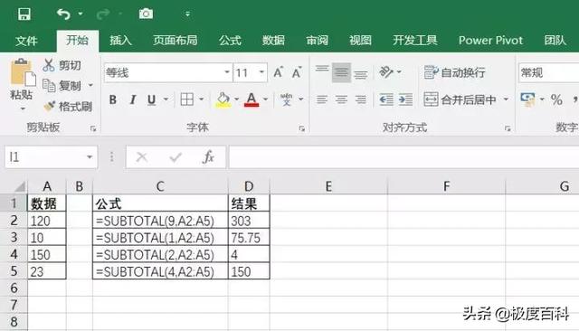Click the 合并后居中 button

pyautogui.click(x=460, y=99)
